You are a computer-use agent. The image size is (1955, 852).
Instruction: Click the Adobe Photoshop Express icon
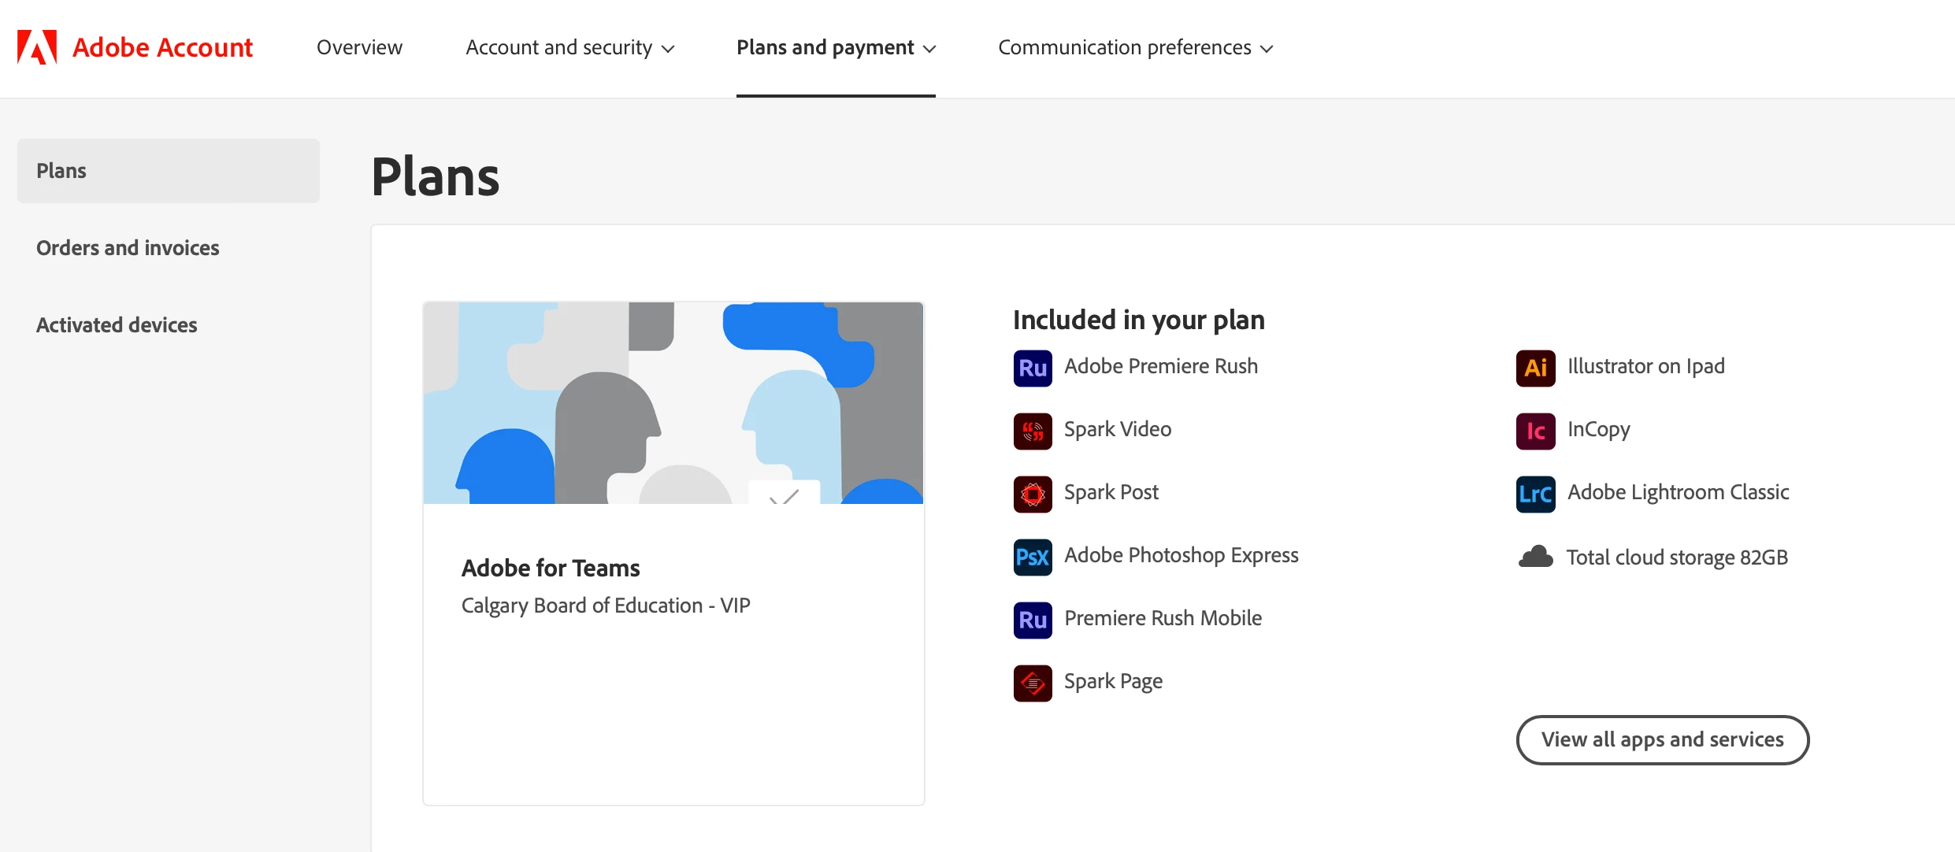[1032, 557]
